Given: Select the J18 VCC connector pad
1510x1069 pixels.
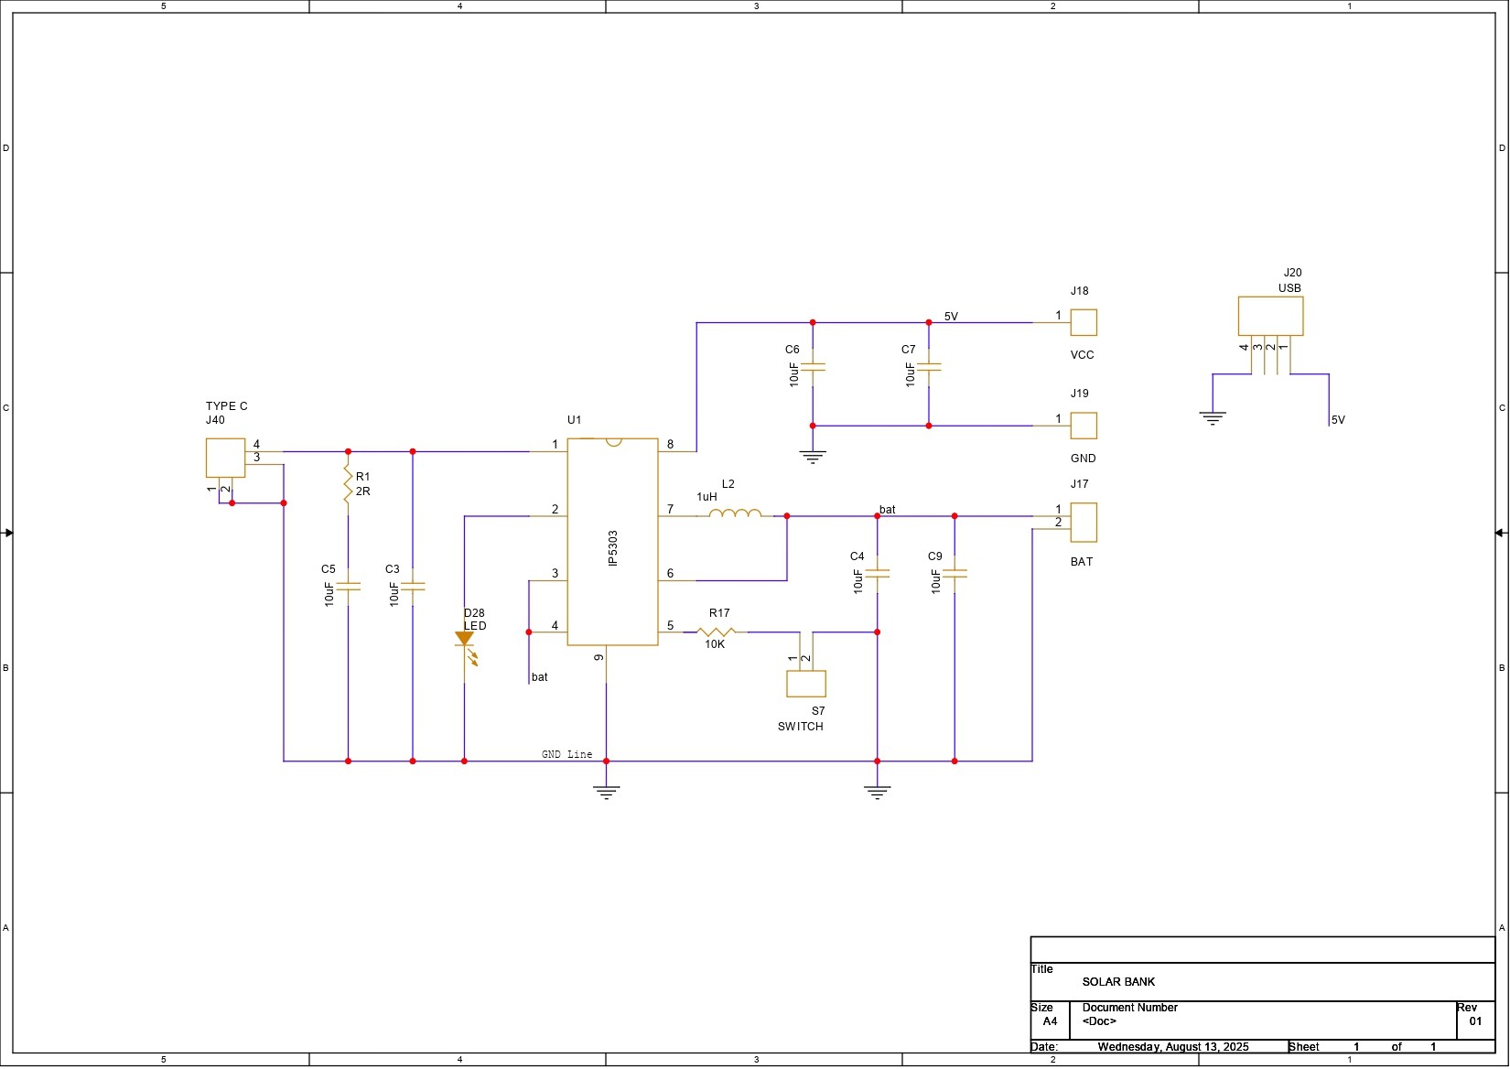Looking at the screenshot, I should tap(1084, 322).
